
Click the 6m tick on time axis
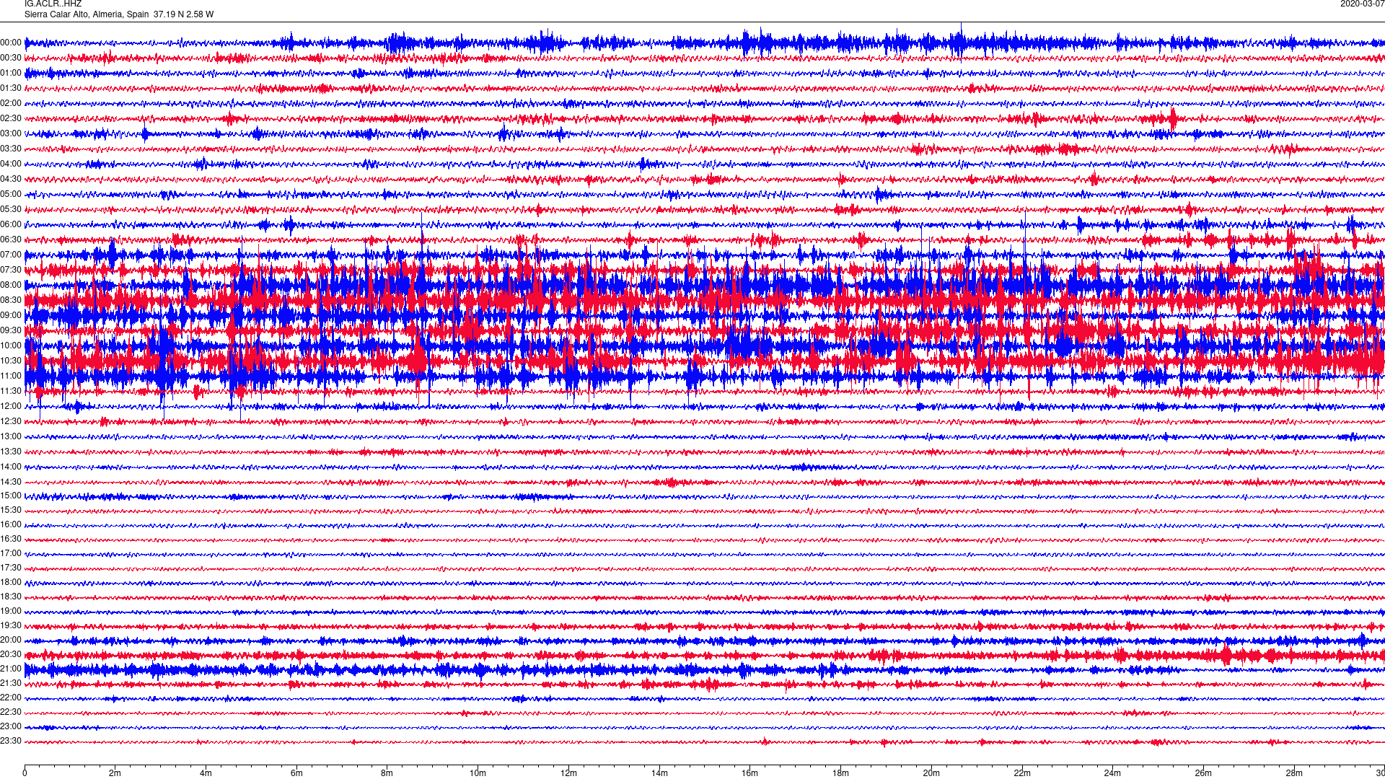pyautogui.click(x=296, y=773)
